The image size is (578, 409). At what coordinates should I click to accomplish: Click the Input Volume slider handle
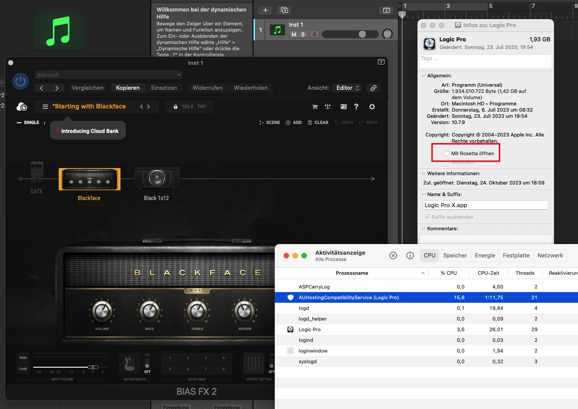[92, 367]
